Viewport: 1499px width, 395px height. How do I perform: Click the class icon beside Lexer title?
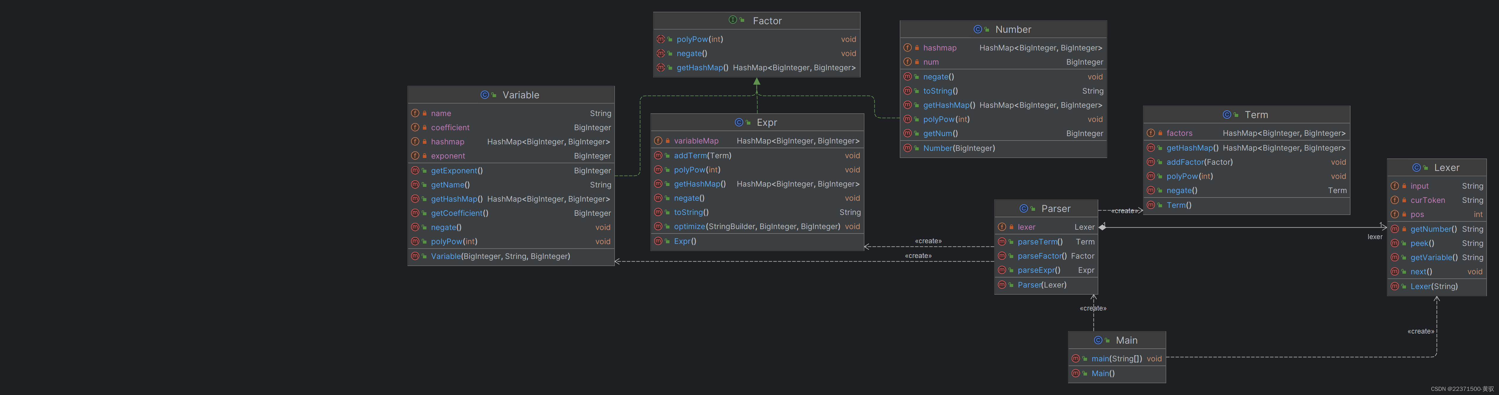(1416, 168)
